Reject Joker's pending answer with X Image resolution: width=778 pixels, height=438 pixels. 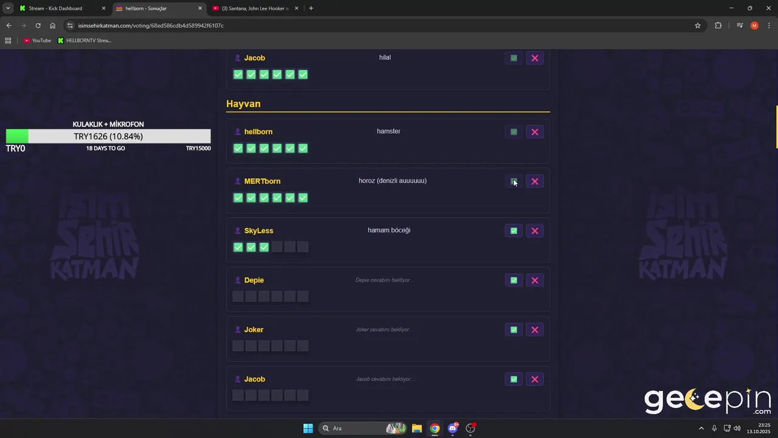(535, 330)
